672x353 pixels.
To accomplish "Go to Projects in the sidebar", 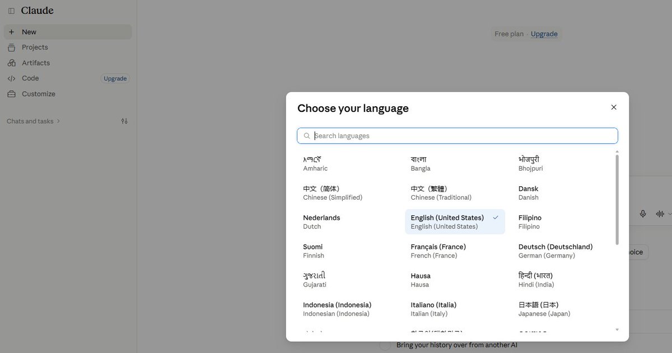I will click(x=68, y=48).
